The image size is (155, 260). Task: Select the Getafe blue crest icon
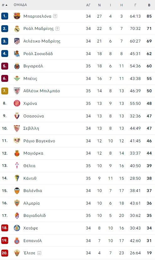click(17, 228)
